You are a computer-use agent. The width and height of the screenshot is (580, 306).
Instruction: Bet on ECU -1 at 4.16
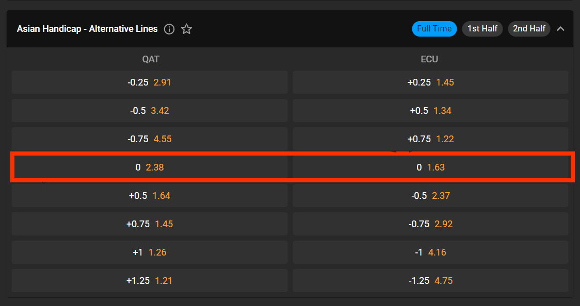430,252
